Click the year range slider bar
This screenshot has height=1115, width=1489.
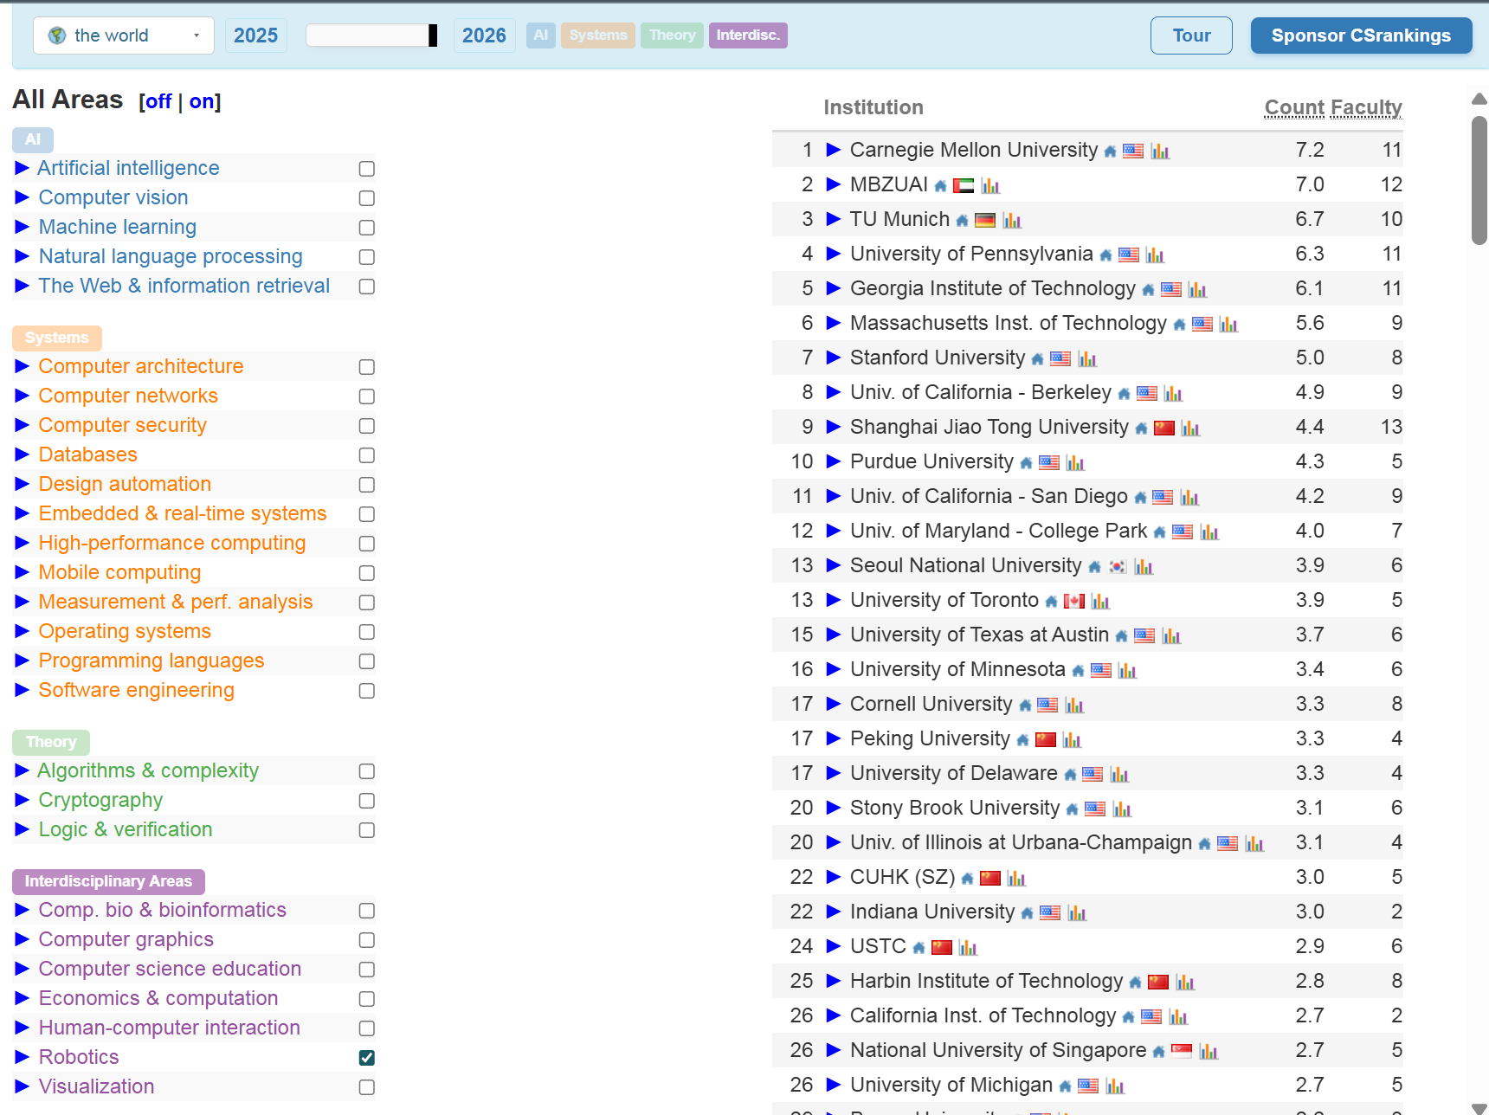371,35
